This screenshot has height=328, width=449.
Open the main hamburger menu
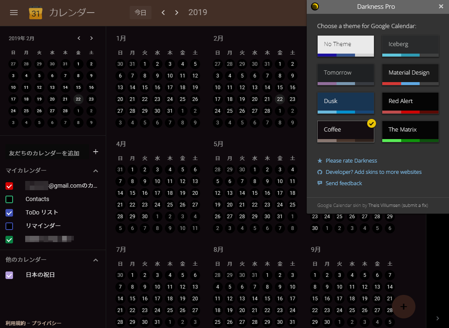(14, 13)
